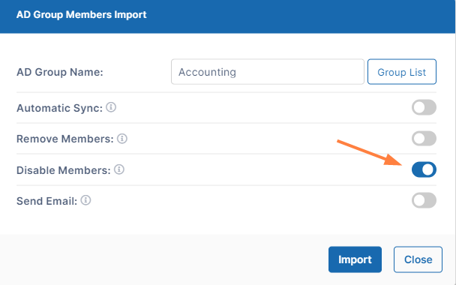This screenshot has width=456, height=285.
Task: Open the Remove Members info tooltip icon
Action: 122,139
